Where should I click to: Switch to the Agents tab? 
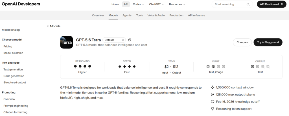pos(127,15)
